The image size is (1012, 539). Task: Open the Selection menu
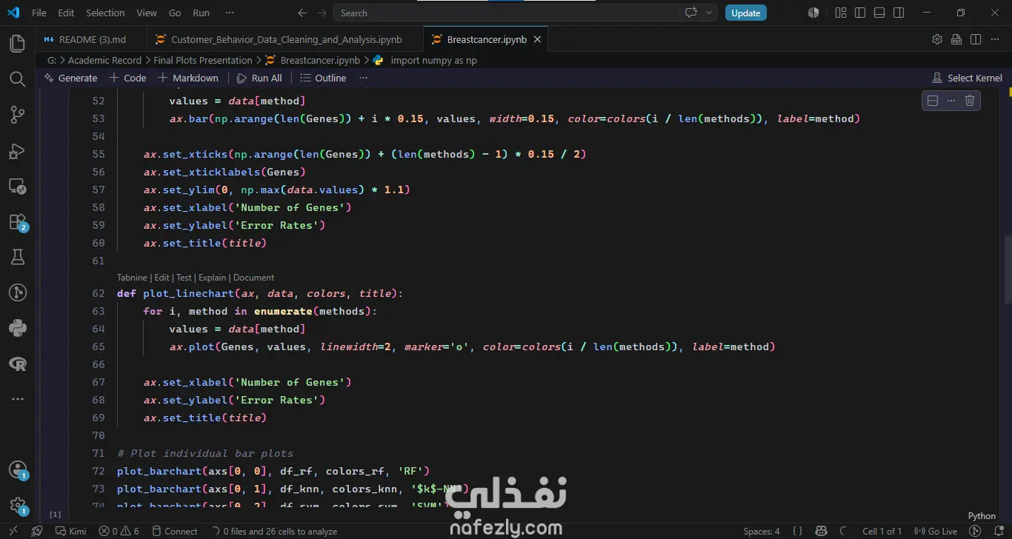pyautogui.click(x=105, y=13)
